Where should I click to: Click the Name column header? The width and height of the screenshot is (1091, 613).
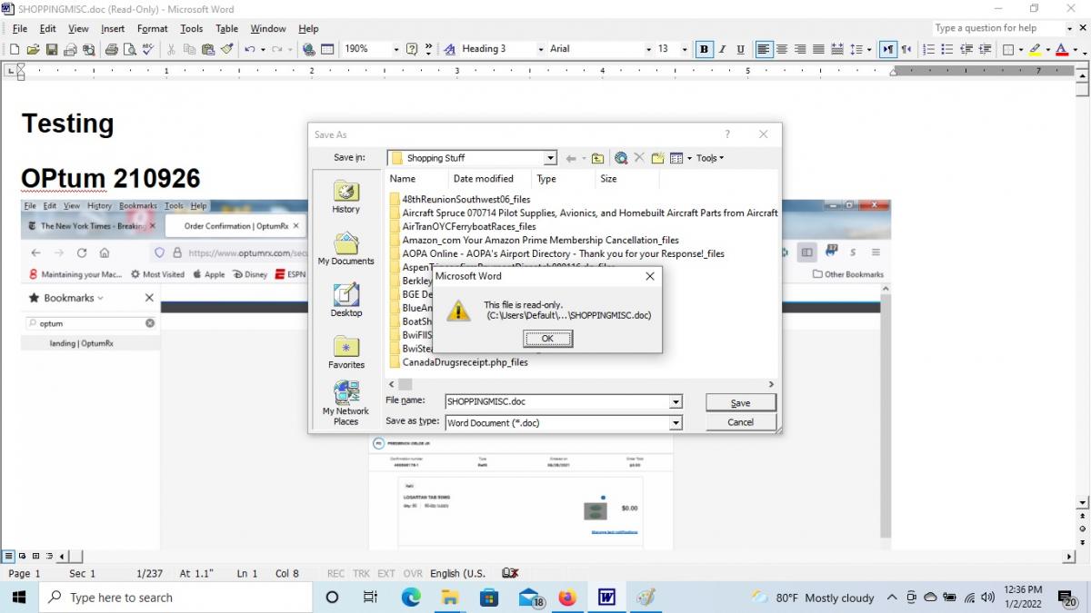[x=416, y=179]
